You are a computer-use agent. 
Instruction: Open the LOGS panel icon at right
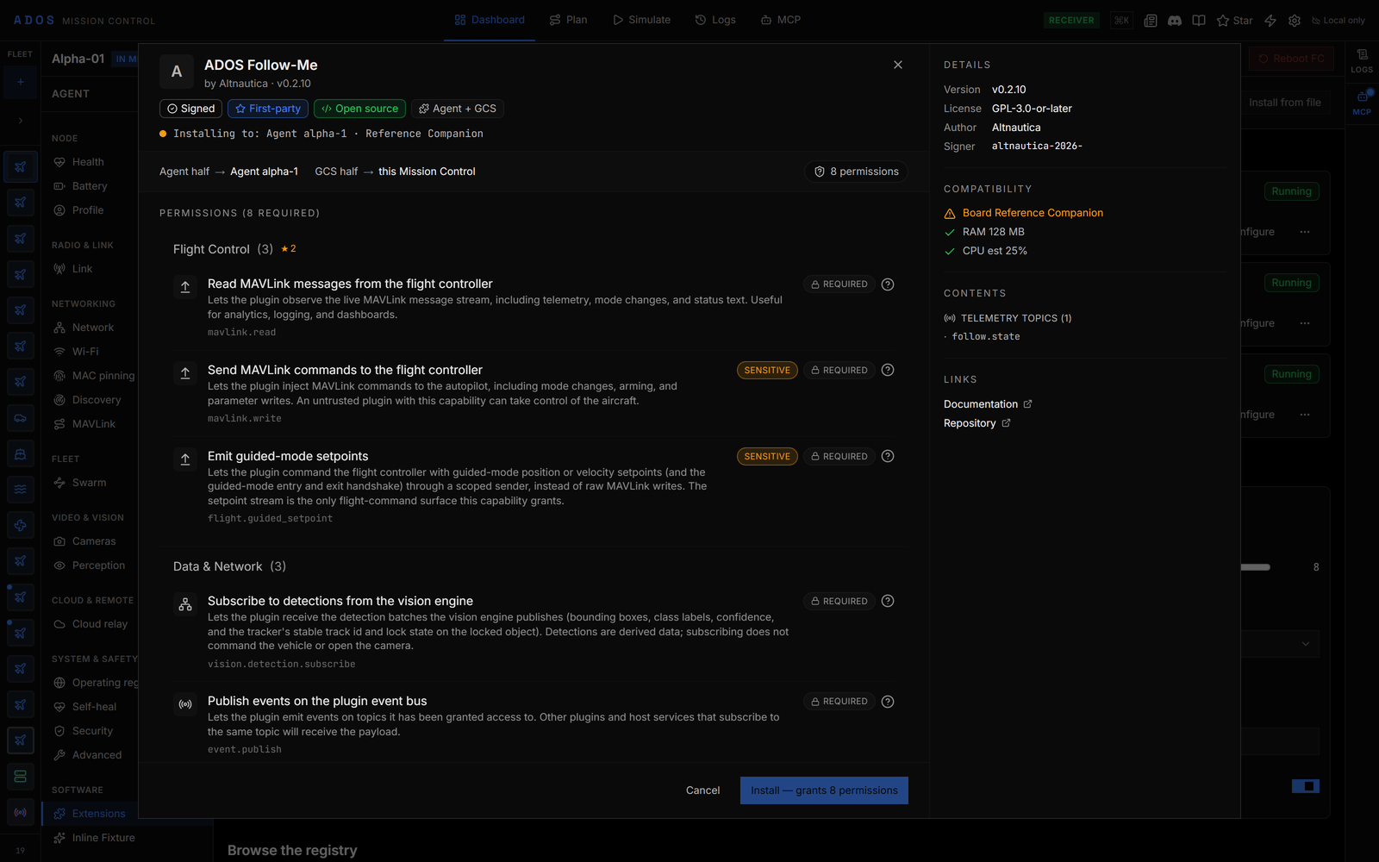click(x=1362, y=60)
